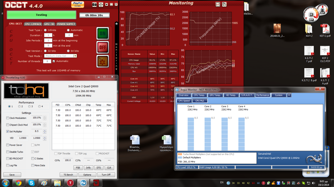
Task: Open Argus Monitor Overview tab
Action: point(183,95)
